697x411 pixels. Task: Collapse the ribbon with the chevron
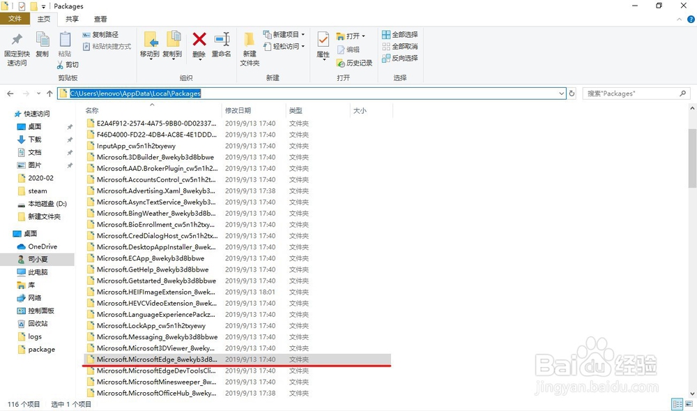(679, 19)
